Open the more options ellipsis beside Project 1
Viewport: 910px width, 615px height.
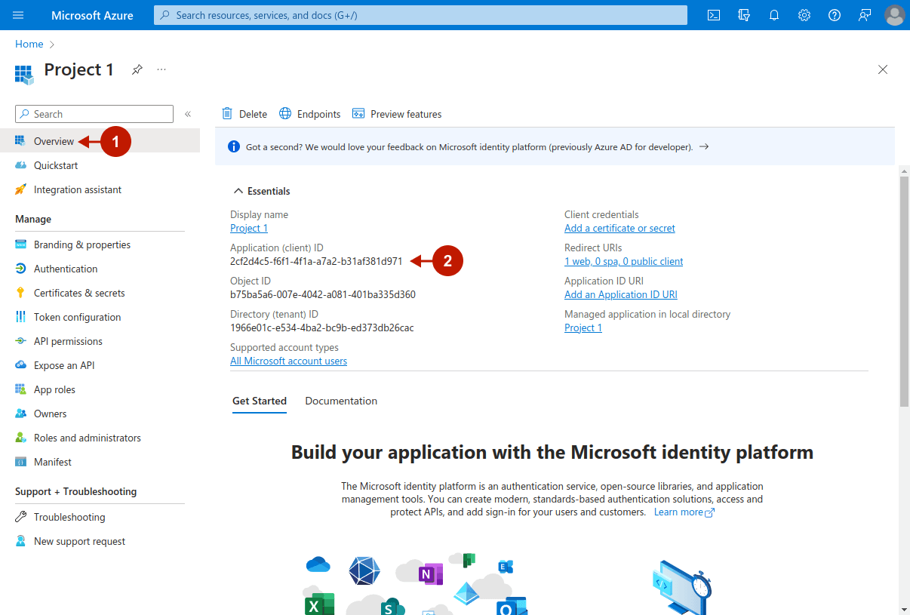(161, 69)
